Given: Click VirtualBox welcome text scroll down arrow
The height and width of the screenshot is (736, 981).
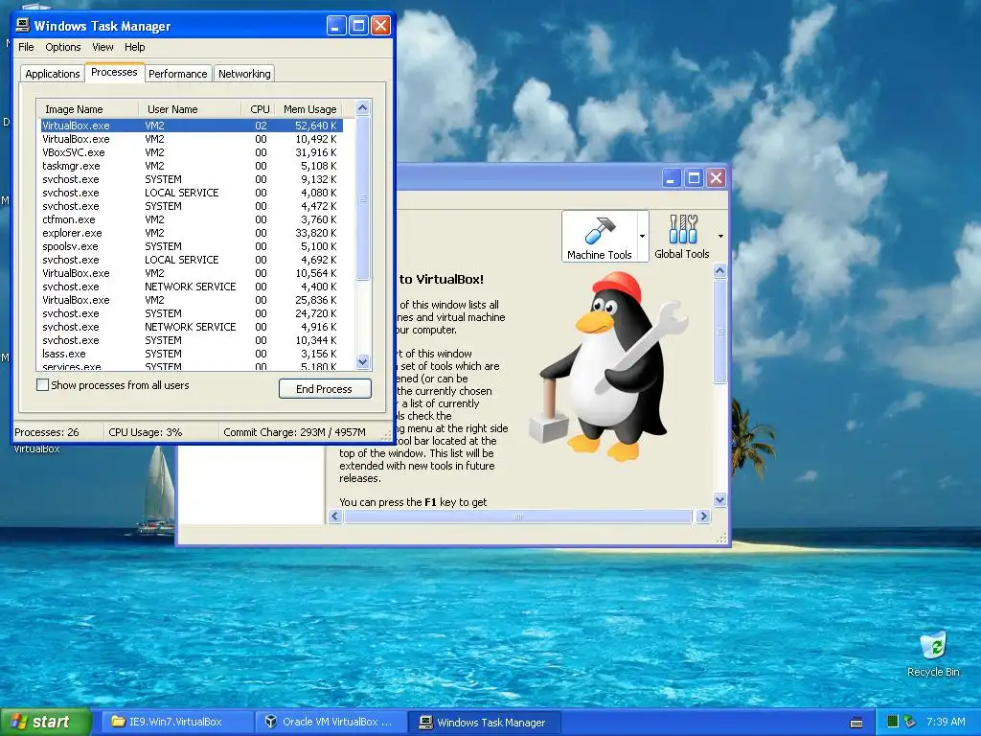Looking at the screenshot, I should click(x=719, y=499).
